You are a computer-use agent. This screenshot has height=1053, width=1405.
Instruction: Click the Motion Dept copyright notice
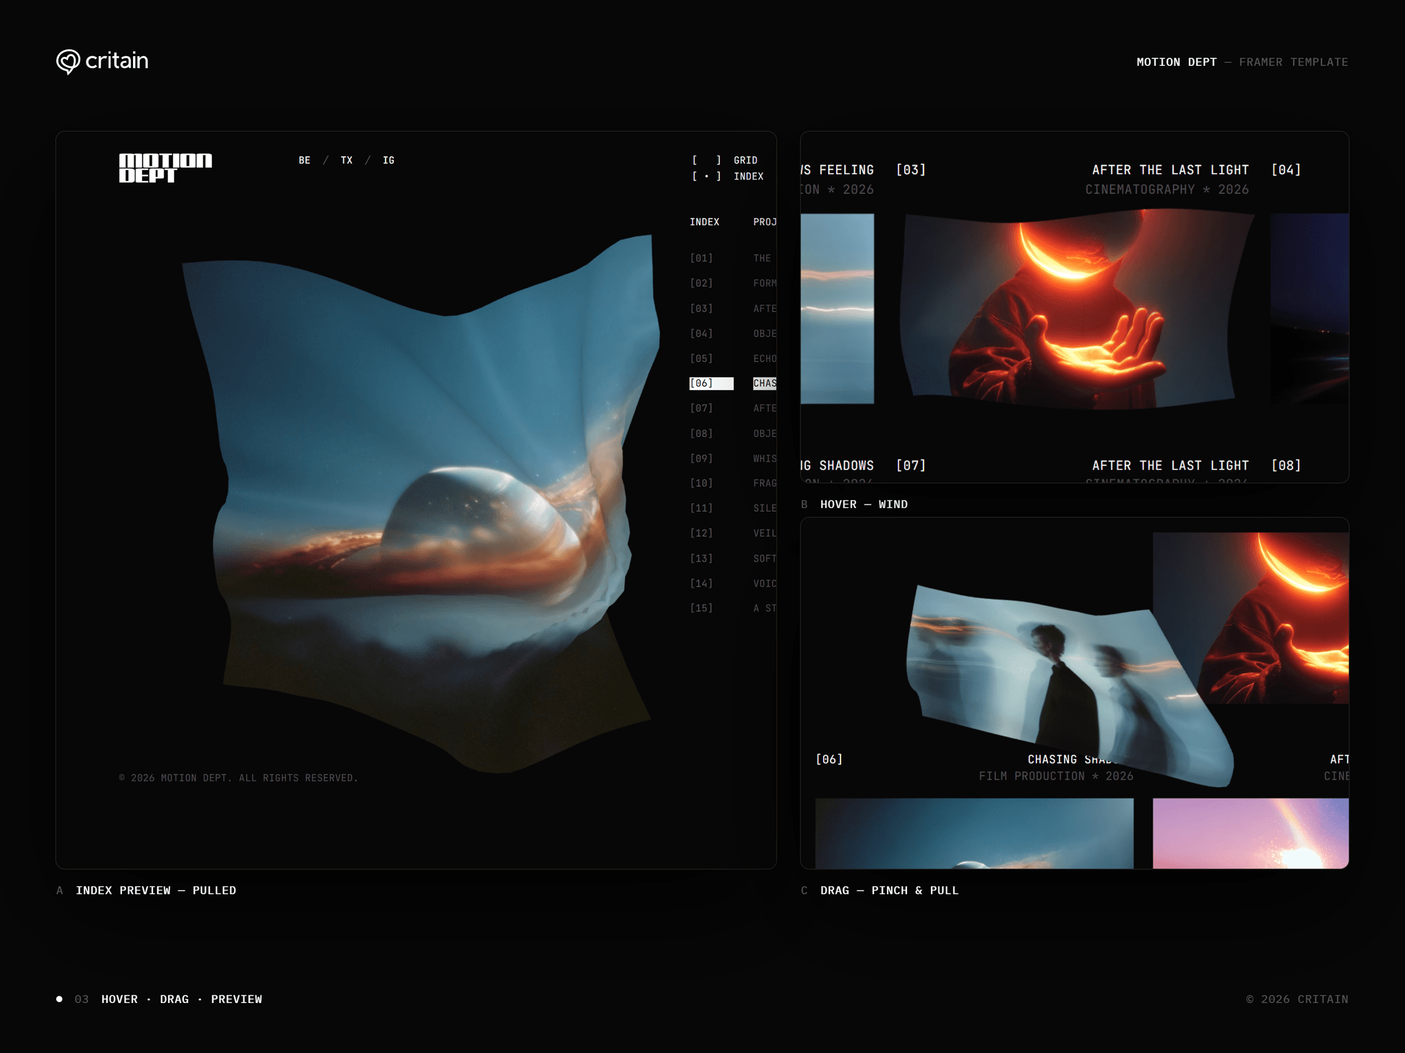pyautogui.click(x=239, y=778)
